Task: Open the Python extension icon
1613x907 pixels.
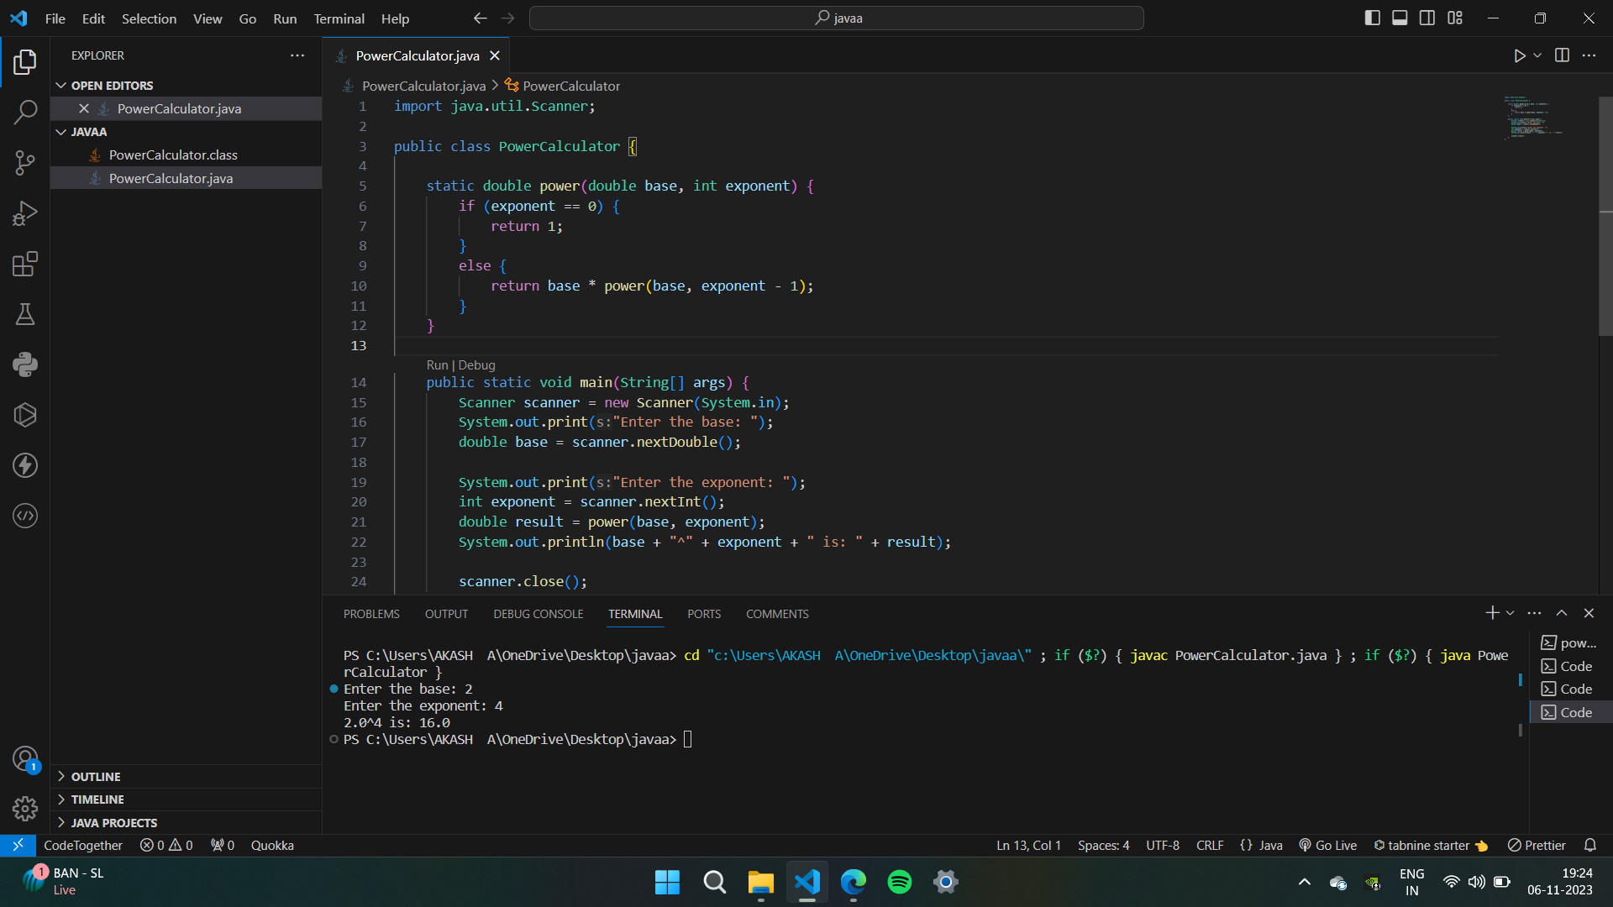Action: point(25,364)
